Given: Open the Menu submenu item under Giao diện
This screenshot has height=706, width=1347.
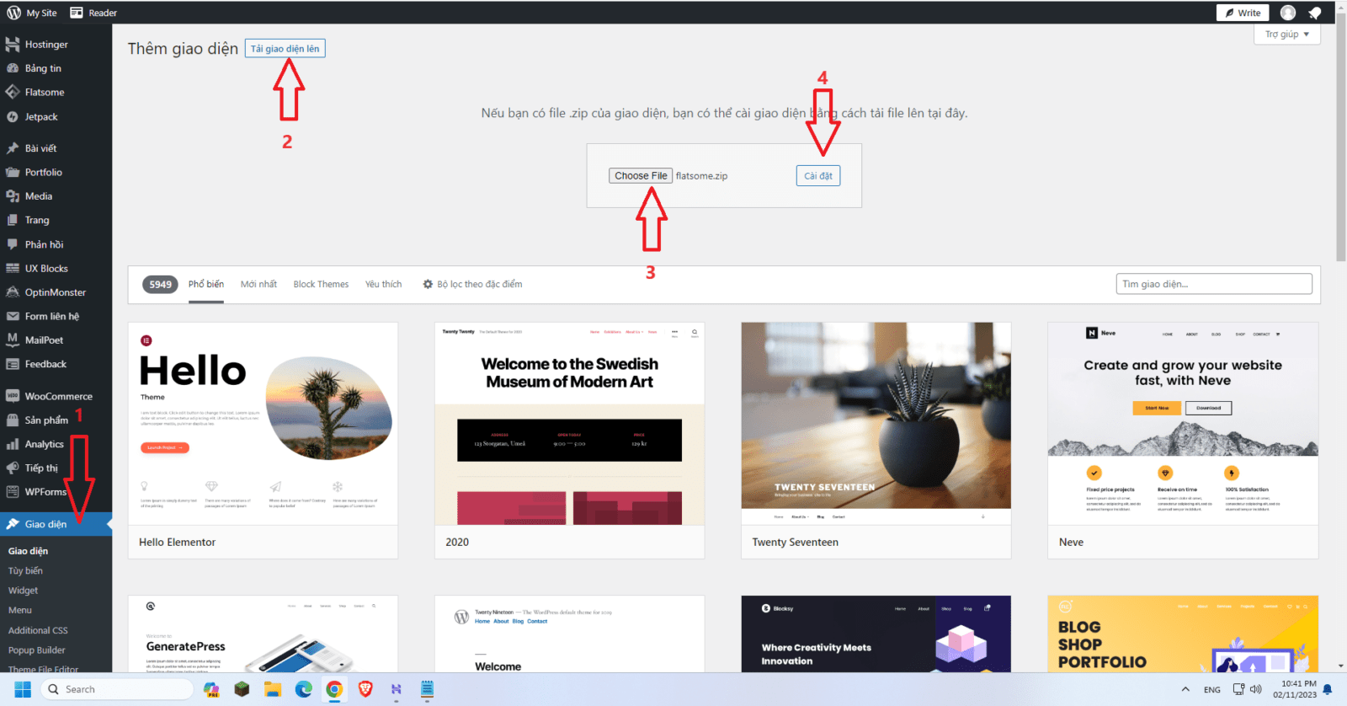Looking at the screenshot, I should coord(20,611).
